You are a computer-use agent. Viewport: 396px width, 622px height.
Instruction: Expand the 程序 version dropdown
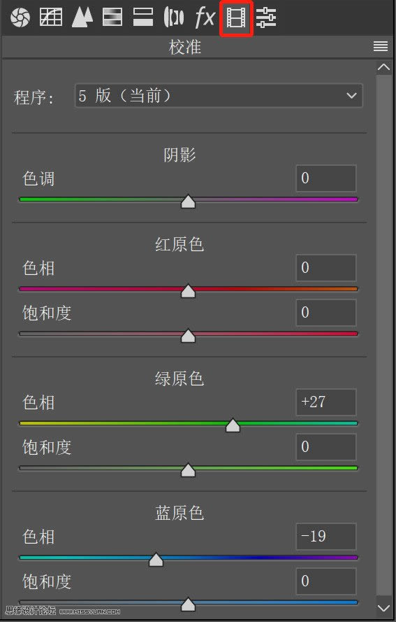click(219, 96)
